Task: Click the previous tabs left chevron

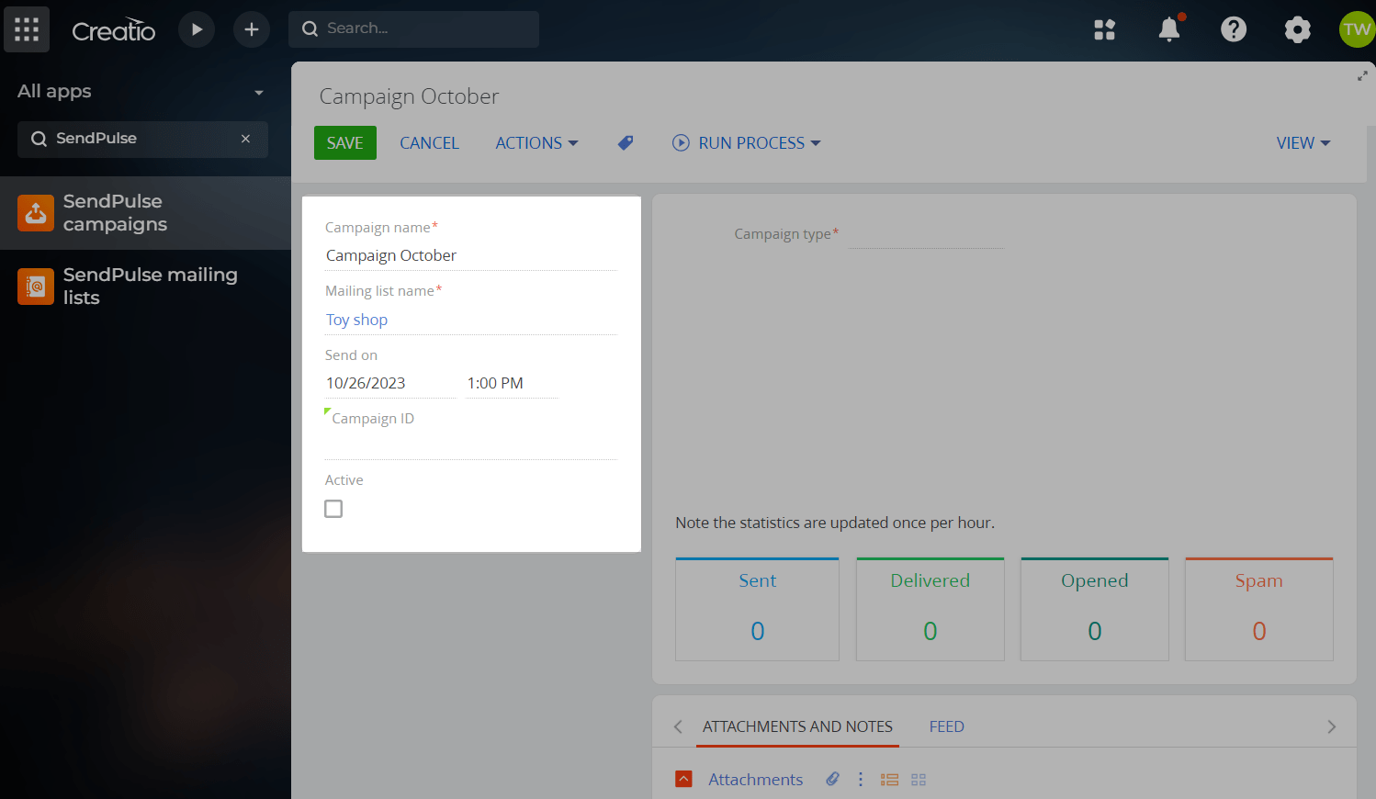Action: tap(678, 727)
